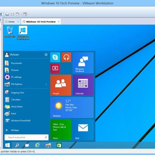
Task: Click the taskbar Task View icon
Action: [x=27, y=145]
